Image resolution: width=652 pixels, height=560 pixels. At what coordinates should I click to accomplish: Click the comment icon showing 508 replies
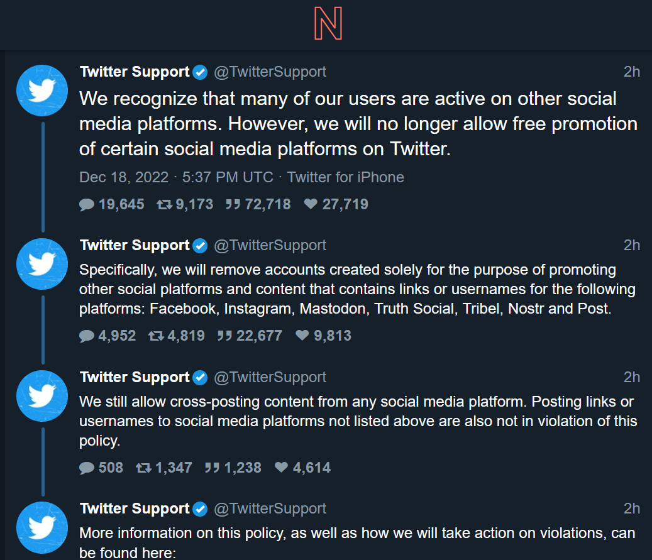point(87,468)
